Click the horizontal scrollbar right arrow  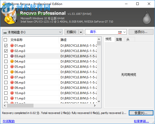coord(95,105)
